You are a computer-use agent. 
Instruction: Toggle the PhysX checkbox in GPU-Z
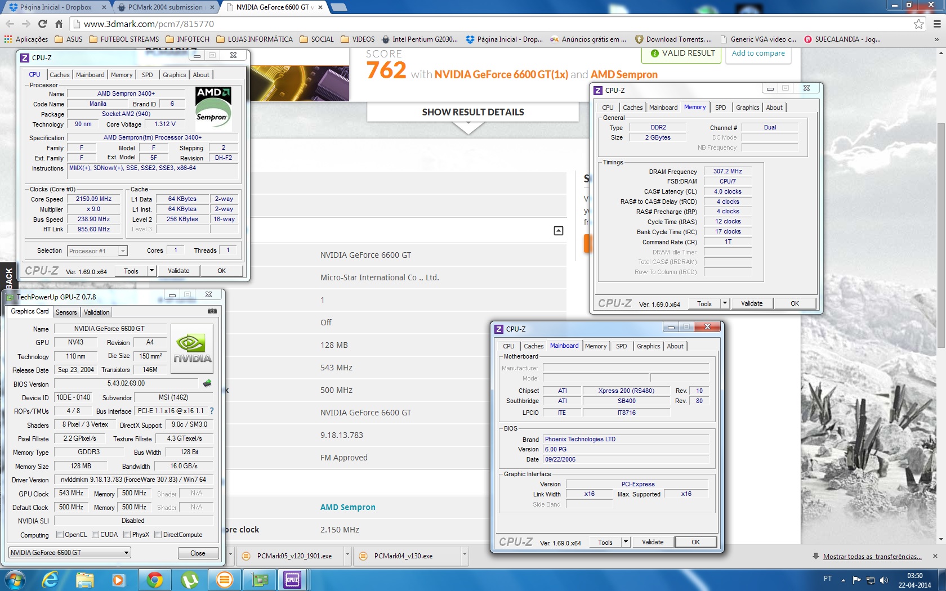tap(127, 535)
